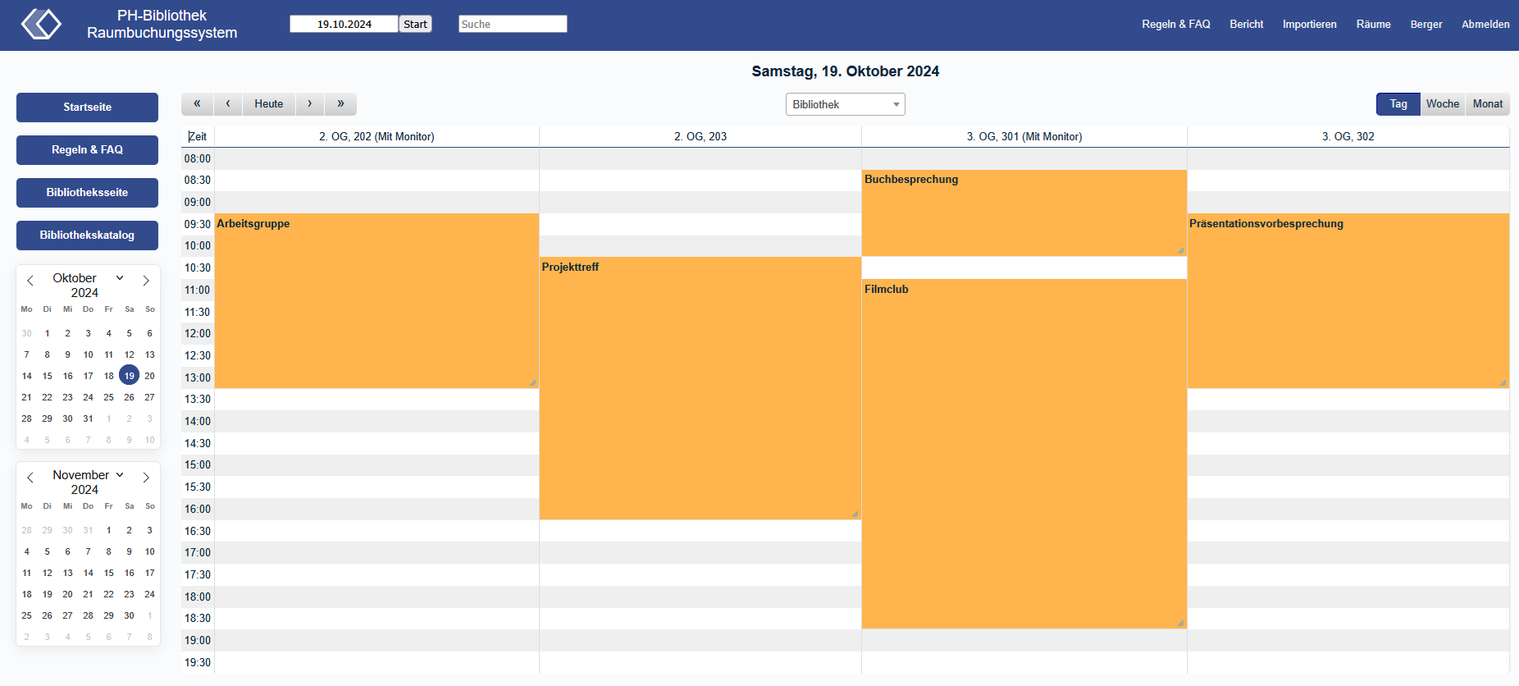Switch to Woche view
Screen dimensions: 1519x686
[x=1442, y=104]
